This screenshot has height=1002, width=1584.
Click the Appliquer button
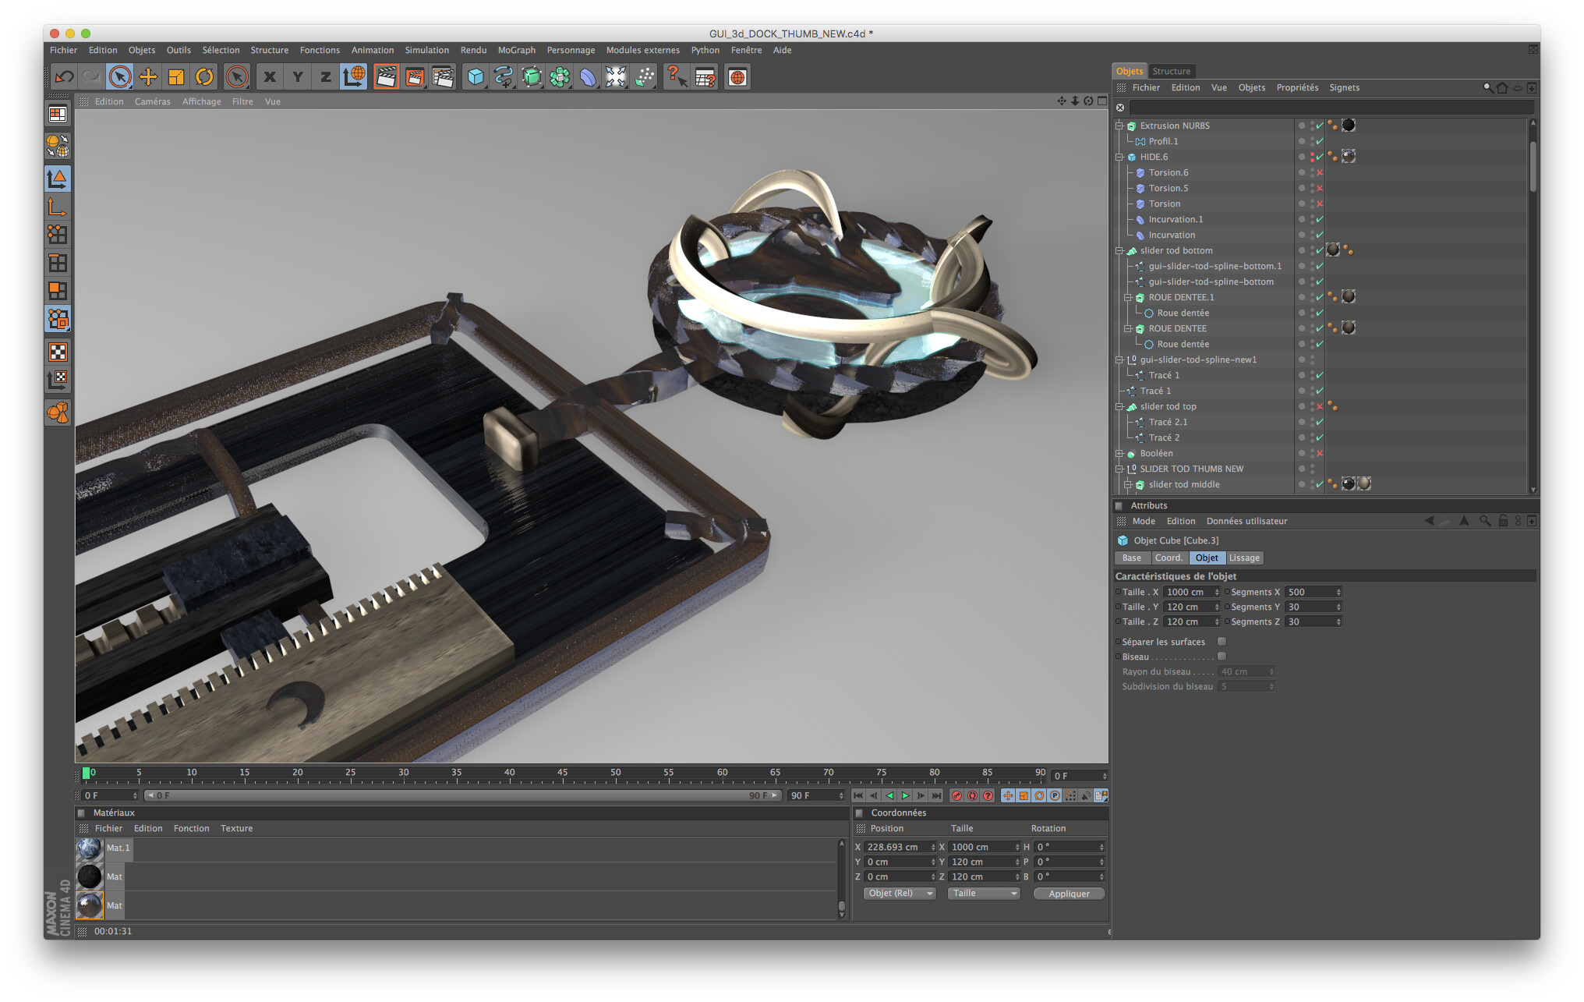tap(1069, 894)
